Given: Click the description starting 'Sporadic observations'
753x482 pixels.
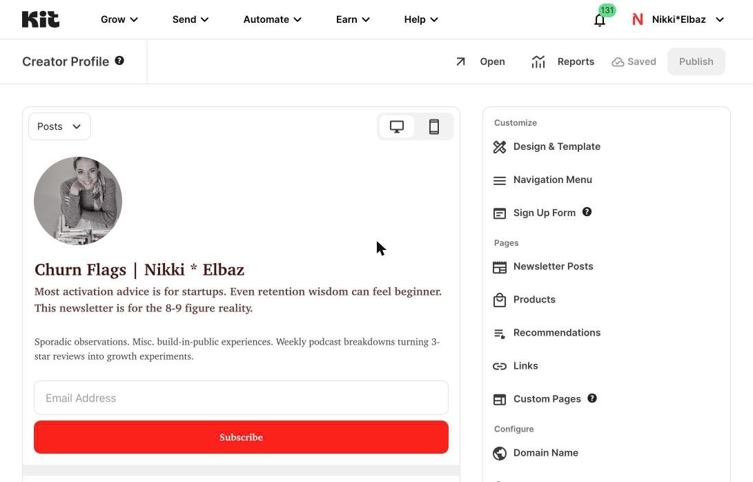Looking at the screenshot, I should click(237, 349).
